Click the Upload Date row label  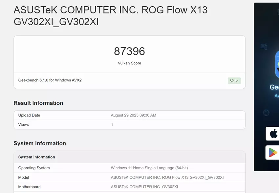[x=29, y=115]
